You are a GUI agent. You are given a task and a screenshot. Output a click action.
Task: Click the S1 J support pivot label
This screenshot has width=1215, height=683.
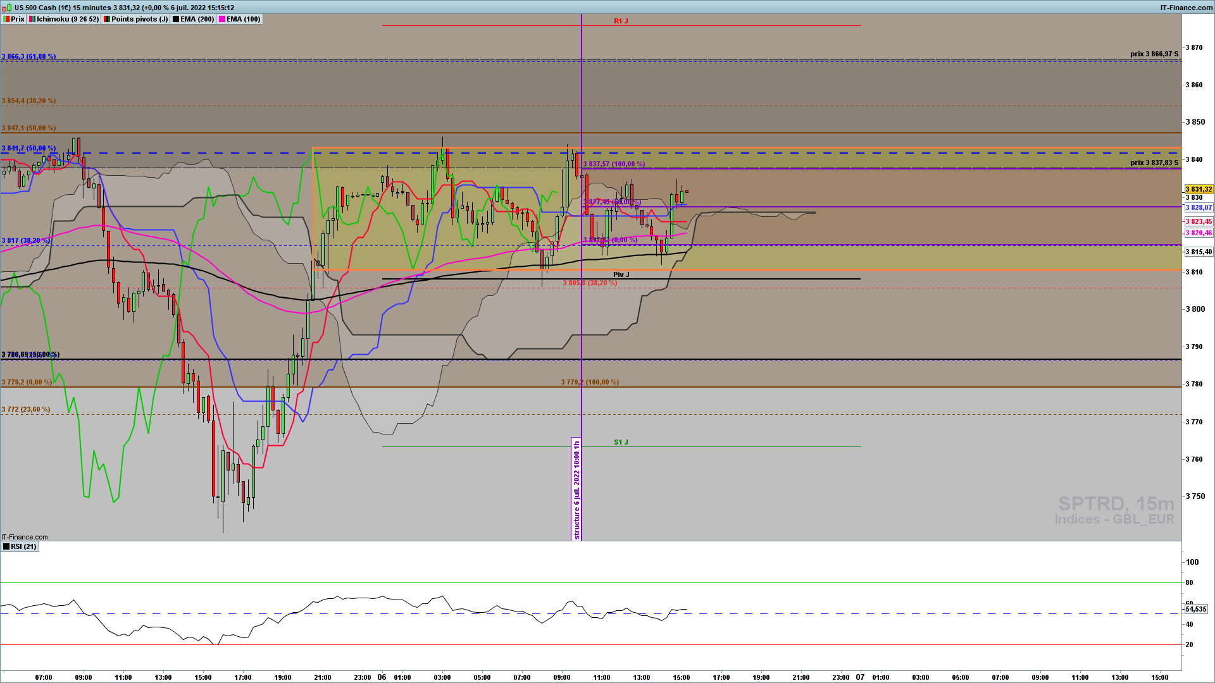[621, 442]
